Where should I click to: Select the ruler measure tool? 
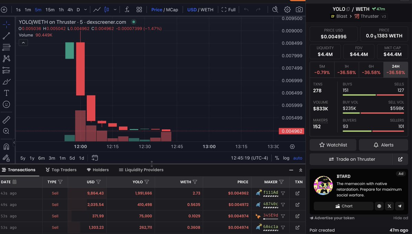6,120
